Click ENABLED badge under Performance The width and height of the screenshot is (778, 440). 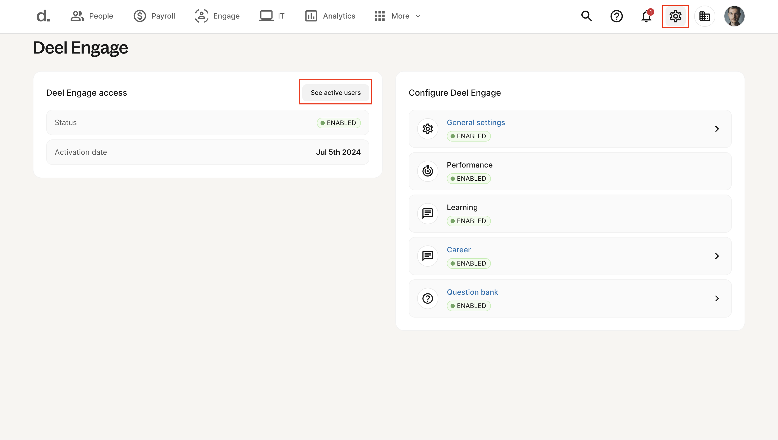pyautogui.click(x=469, y=179)
